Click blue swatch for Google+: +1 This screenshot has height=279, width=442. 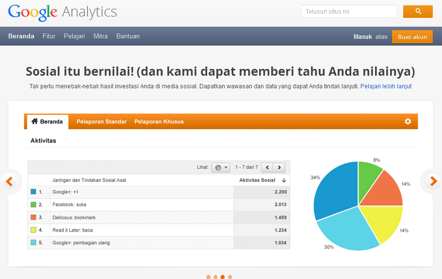[x=33, y=192]
